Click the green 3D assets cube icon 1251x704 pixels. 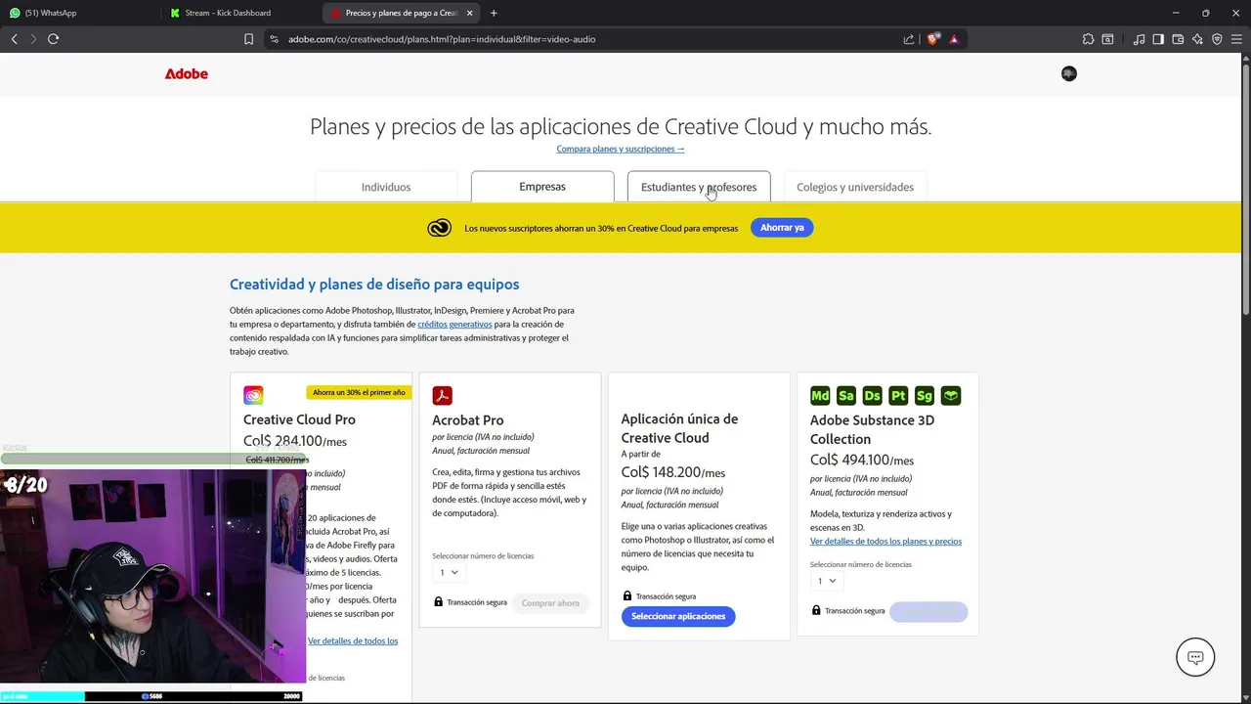coord(951,395)
